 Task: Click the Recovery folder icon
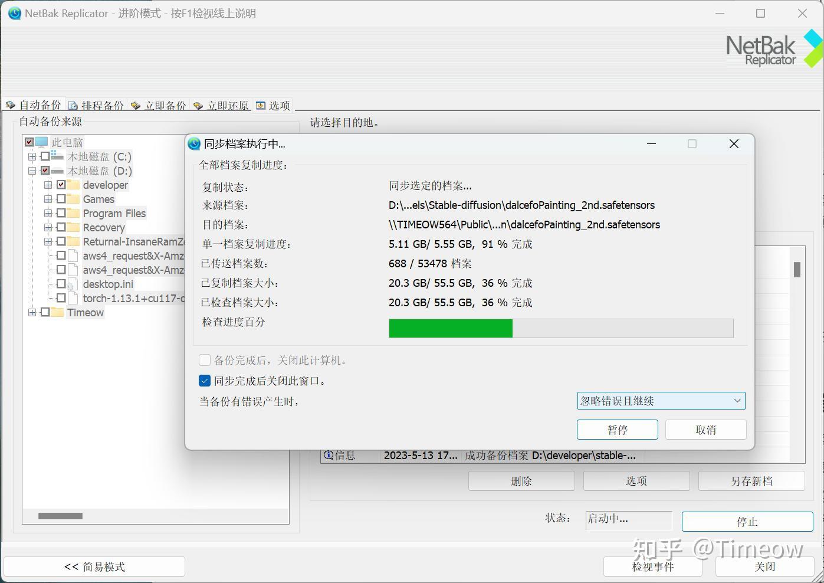[73, 227]
